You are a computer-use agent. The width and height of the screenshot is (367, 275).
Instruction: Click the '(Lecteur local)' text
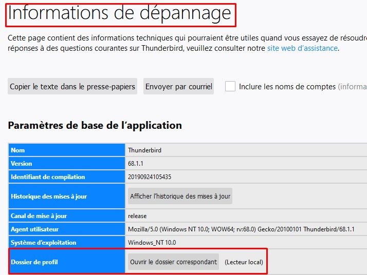[244, 262]
